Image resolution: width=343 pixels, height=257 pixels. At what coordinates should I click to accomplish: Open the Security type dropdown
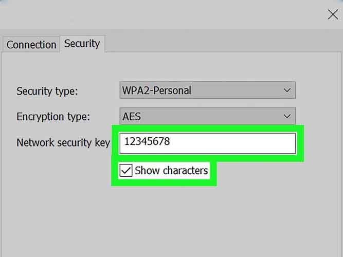[207, 90]
